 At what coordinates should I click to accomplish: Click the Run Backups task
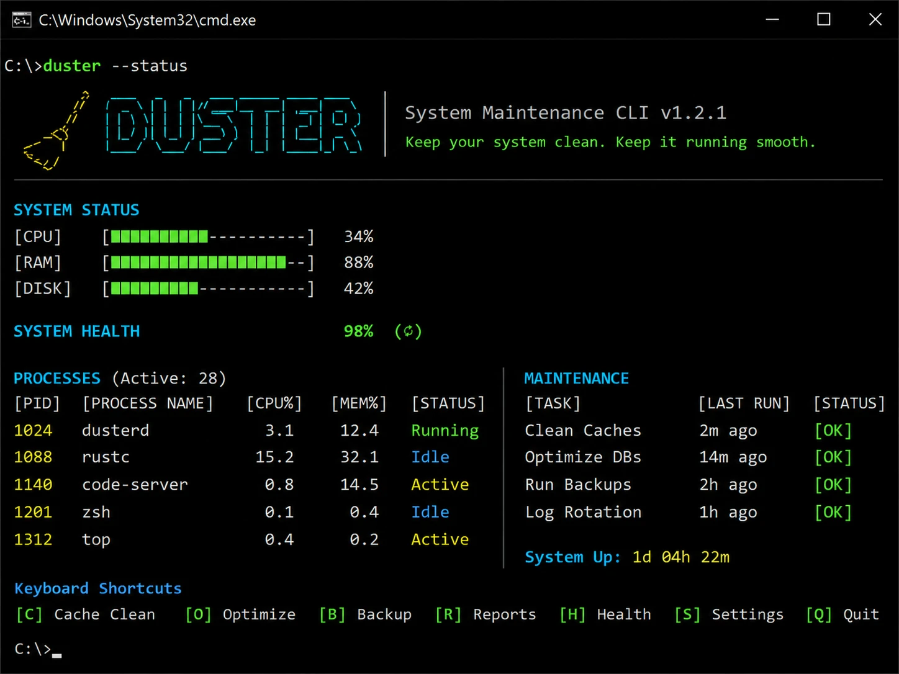coord(578,485)
